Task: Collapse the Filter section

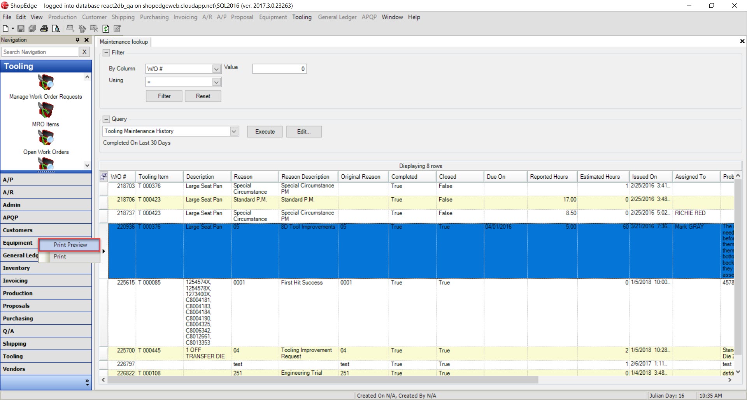Action: (106, 53)
